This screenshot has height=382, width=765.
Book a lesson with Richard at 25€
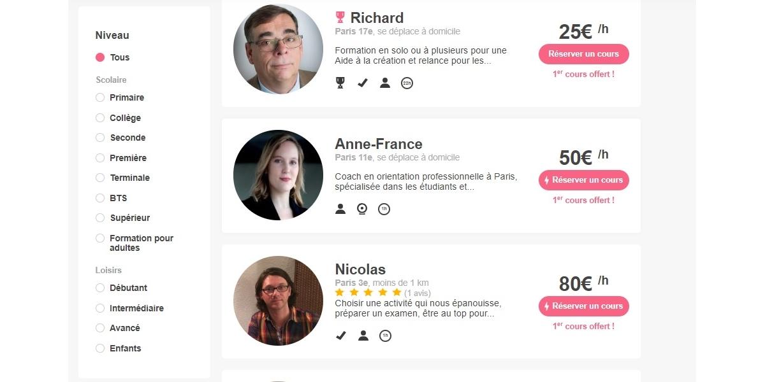coord(583,54)
